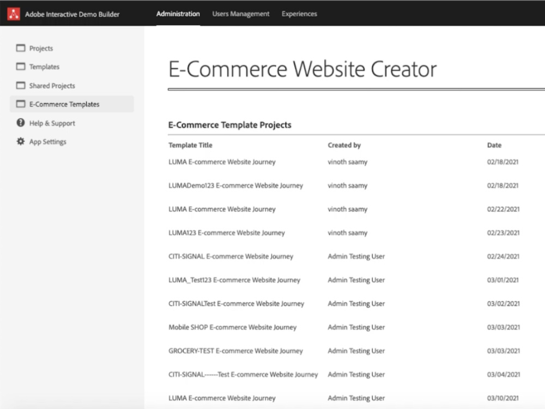This screenshot has height=409, width=545.
Task: Click date 02/23/2021
Action: coord(503,233)
